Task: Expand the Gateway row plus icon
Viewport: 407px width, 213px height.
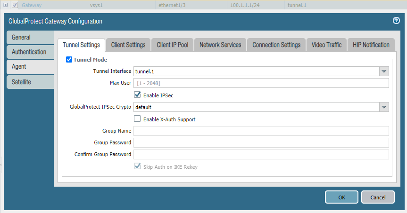Action: click(6, 5)
